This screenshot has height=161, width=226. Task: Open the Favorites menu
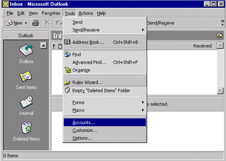click(x=51, y=13)
